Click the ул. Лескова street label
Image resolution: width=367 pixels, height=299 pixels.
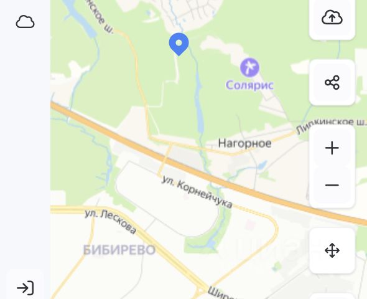tap(110, 222)
